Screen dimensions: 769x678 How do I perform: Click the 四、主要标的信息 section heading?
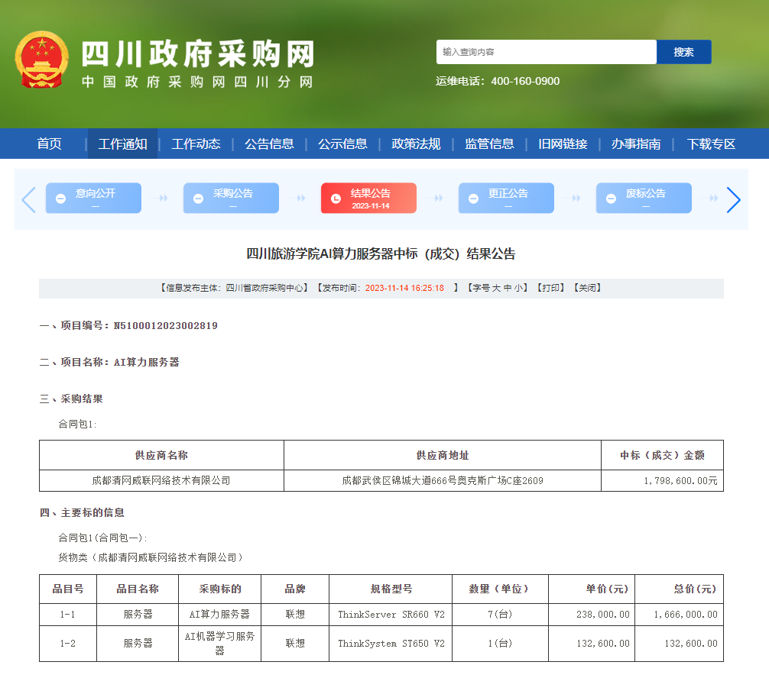click(82, 513)
